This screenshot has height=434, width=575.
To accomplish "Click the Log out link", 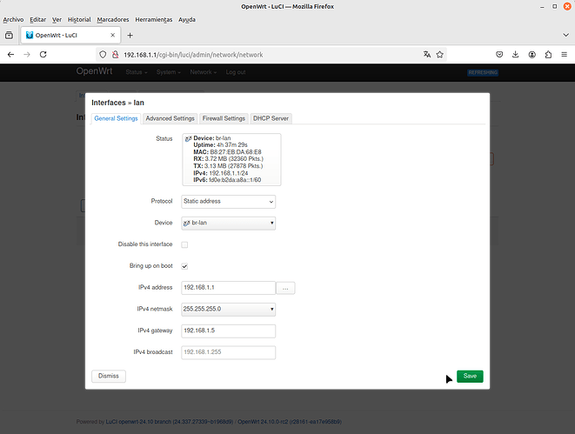I will pyautogui.click(x=236, y=72).
